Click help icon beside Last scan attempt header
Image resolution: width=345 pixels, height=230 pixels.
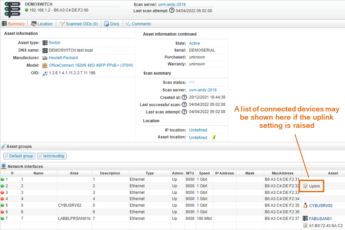[171, 11]
